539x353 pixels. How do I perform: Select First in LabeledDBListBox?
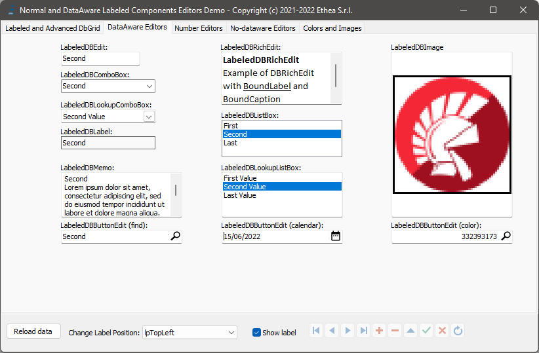tap(282, 126)
